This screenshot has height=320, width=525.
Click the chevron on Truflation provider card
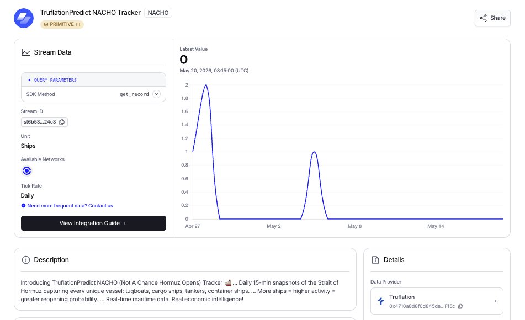[x=495, y=301]
